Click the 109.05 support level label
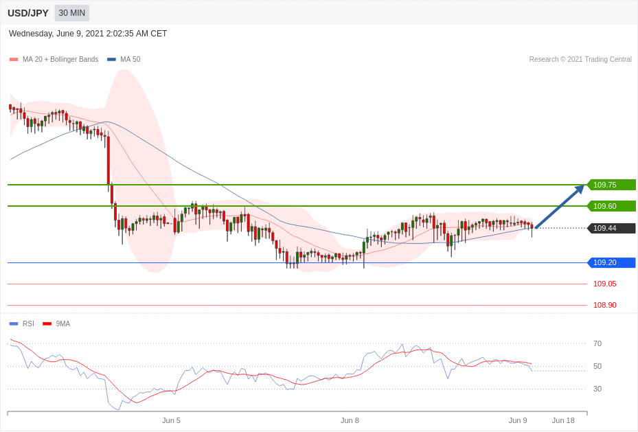The width and height of the screenshot is (638, 432). point(604,284)
